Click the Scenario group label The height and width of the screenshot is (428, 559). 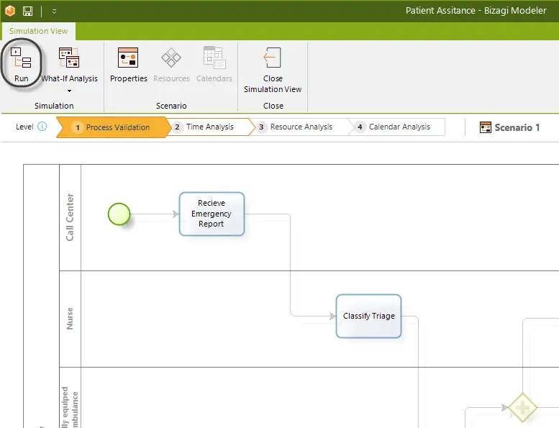coord(171,106)
